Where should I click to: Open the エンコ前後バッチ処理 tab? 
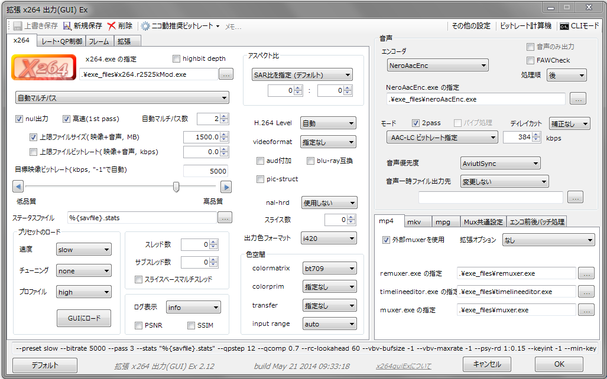537,222
